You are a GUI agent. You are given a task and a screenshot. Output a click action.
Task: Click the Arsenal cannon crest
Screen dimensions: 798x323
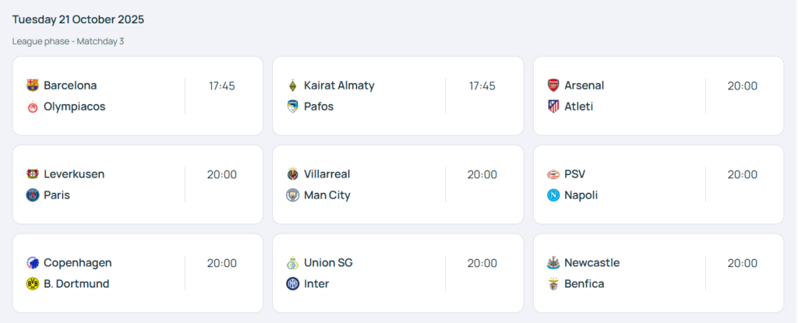[553, 86]
